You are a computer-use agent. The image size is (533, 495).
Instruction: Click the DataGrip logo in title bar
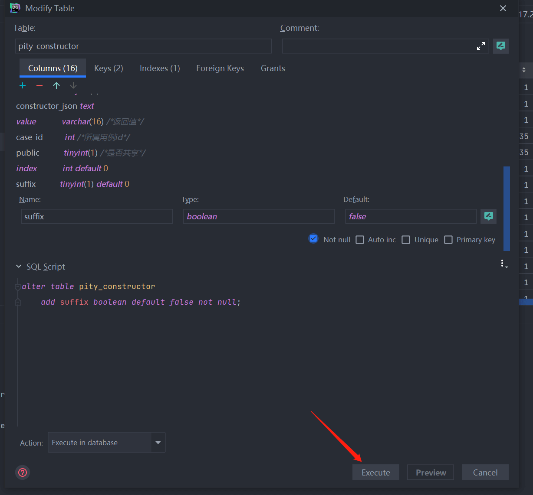[x=15, y=8]
